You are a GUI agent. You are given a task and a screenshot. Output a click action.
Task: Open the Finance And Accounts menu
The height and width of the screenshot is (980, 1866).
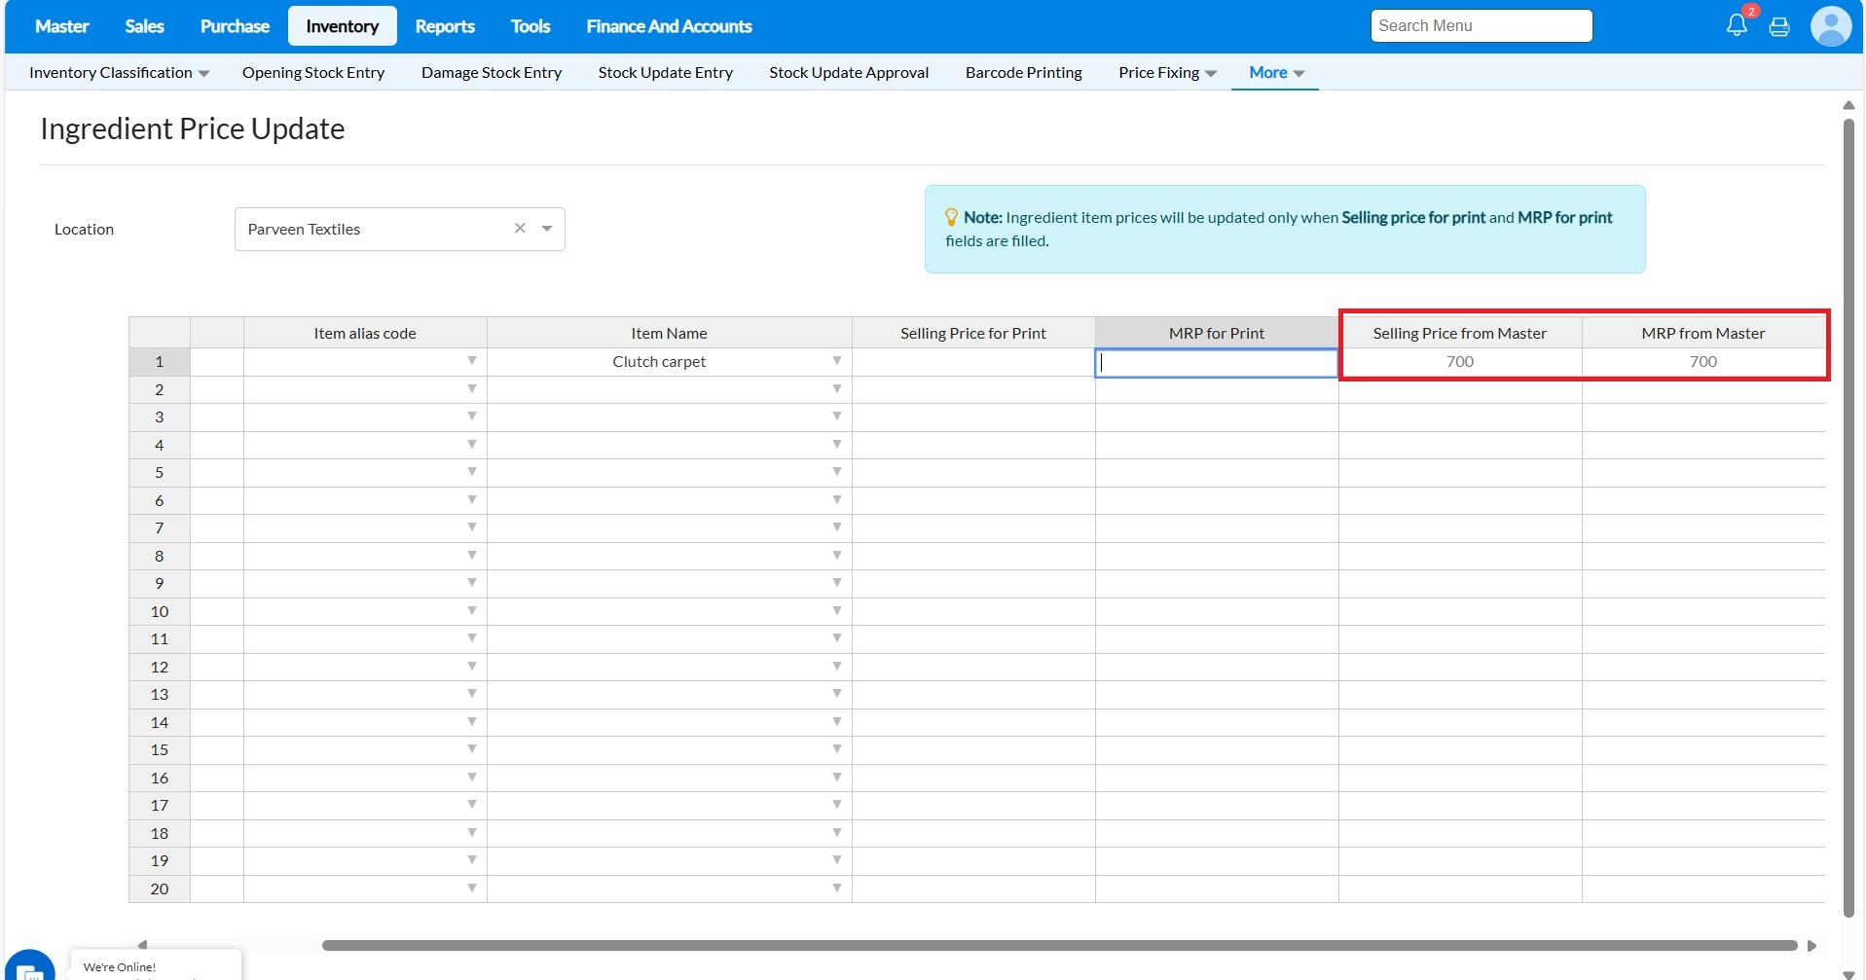click(668, 26)
